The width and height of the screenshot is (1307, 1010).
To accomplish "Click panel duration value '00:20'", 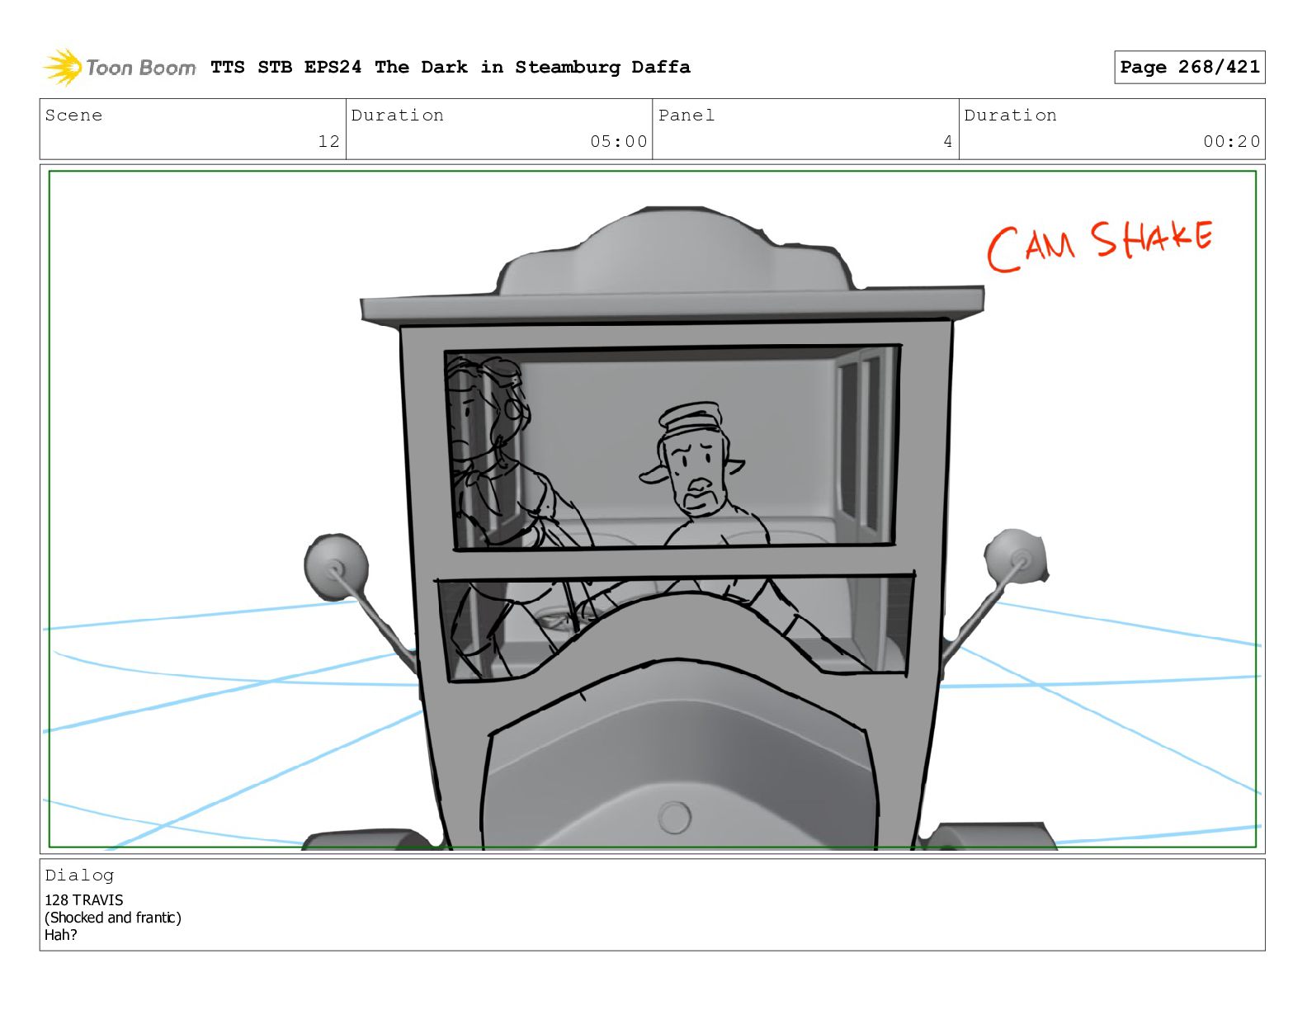I will 1231,141.
